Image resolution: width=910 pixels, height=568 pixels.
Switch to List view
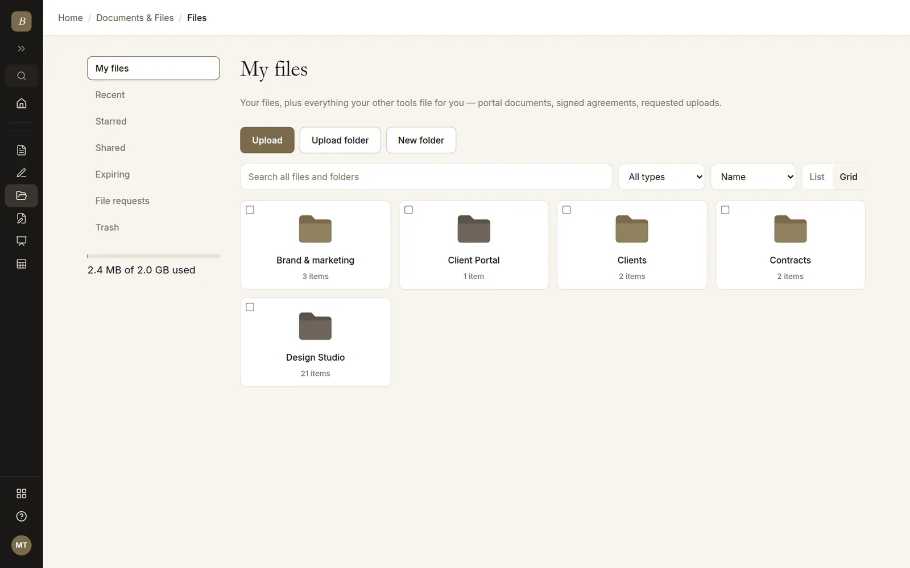(x=817, y=177)
